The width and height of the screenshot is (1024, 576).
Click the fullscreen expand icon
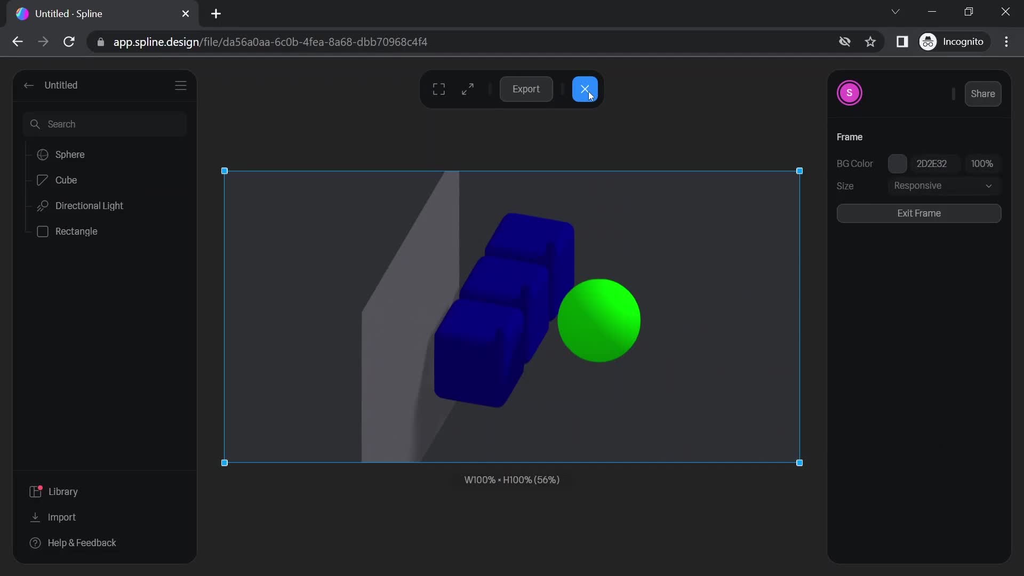click(468, 89)
